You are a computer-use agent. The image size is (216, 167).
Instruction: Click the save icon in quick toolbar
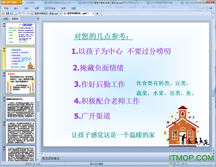point(7,13)
